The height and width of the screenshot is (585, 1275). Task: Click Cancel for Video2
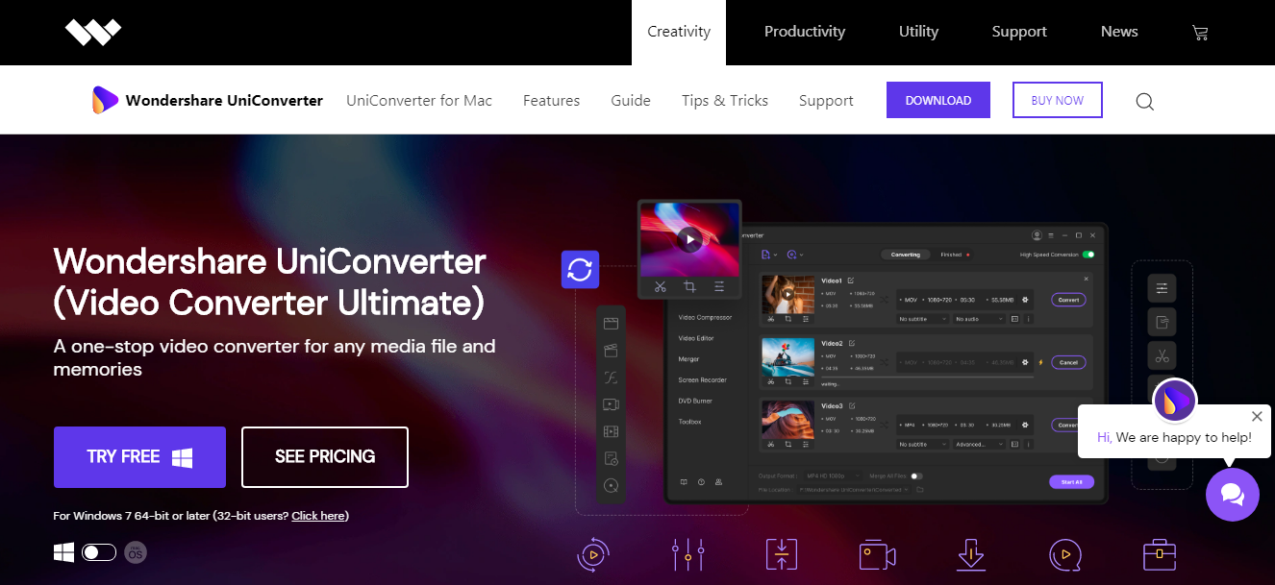tap(1068, 362)
